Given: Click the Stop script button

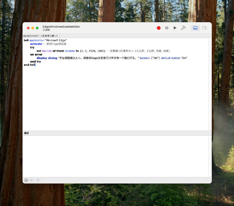Looking at the screenshot, I should (167, 28).
